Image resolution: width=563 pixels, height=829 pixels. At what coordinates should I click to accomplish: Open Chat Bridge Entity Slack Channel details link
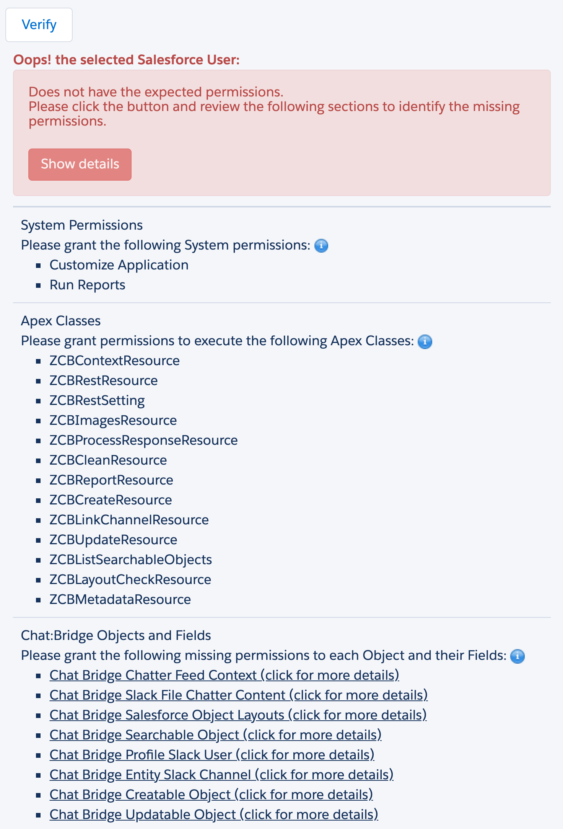(221, 775)
